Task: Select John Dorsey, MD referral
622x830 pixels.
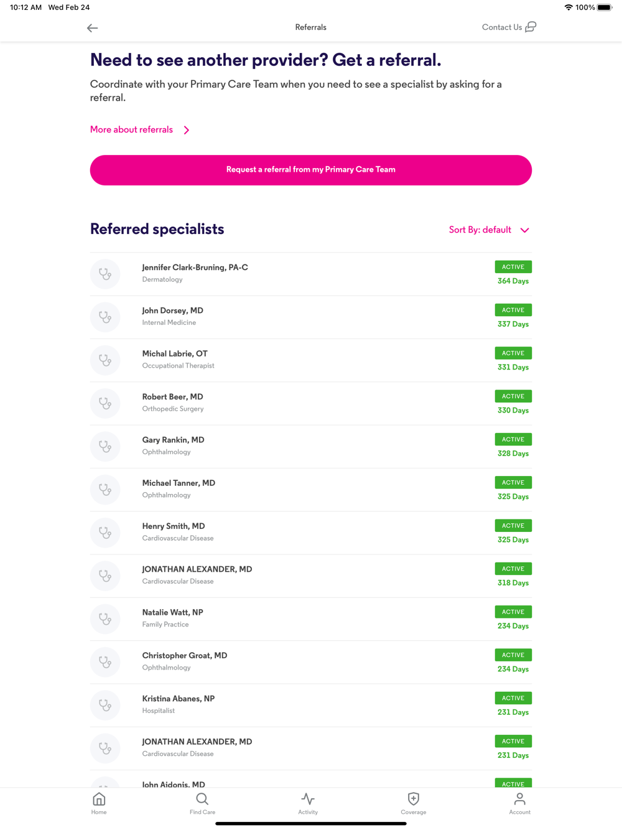Action: coord(173,310)
